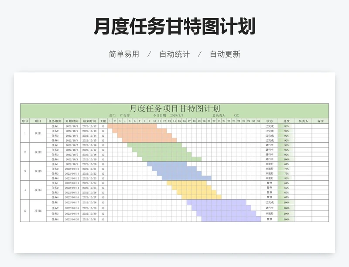Select the merged 项目3 cell

38,171
